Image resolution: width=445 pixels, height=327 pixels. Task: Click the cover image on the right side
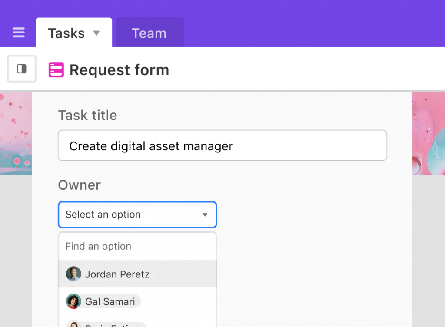(x=428, y=133)
